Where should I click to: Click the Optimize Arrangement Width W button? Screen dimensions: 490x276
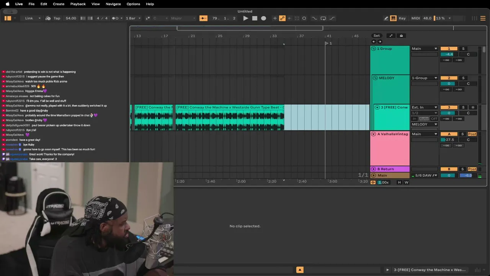click(407, 182)
